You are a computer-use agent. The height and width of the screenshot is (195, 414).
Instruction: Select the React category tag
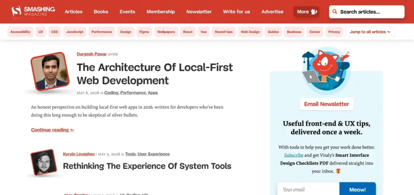click(x=188, y=32)
